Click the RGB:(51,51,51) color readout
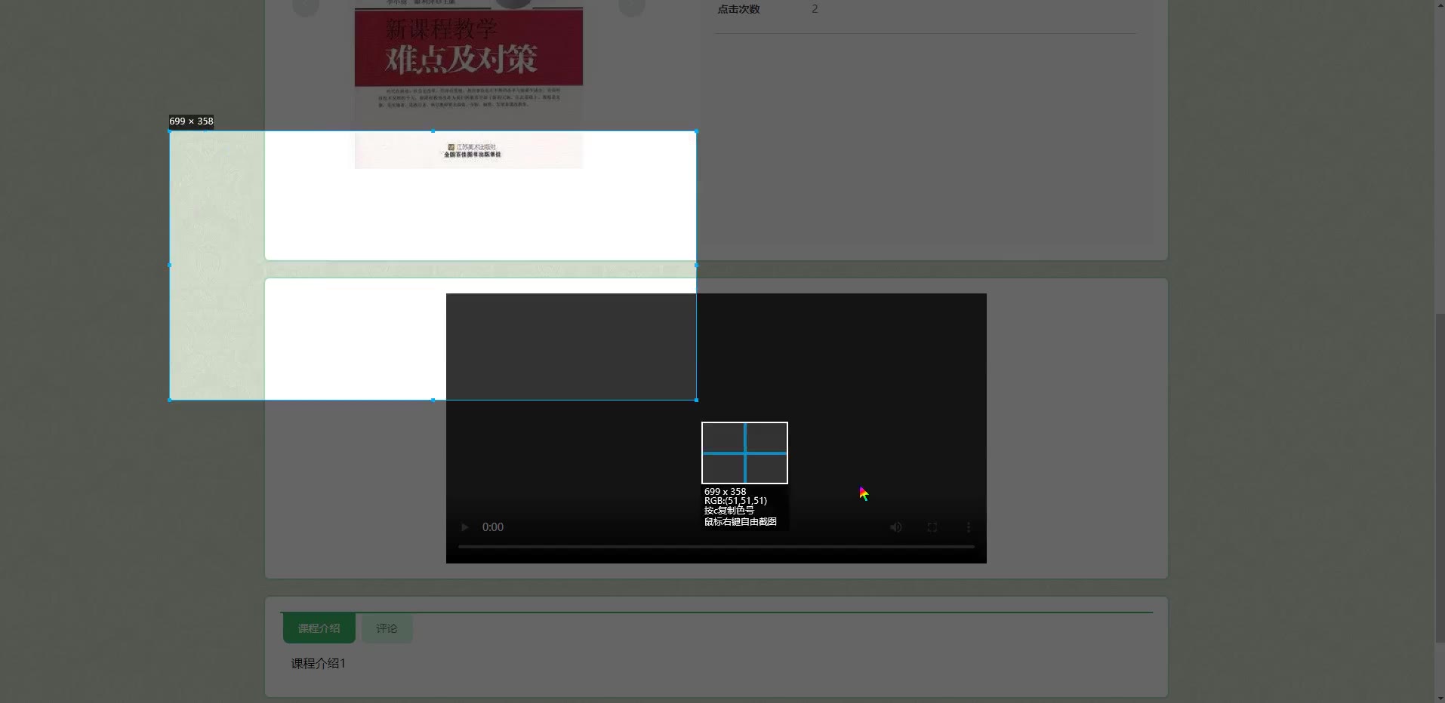 (735, 501)
